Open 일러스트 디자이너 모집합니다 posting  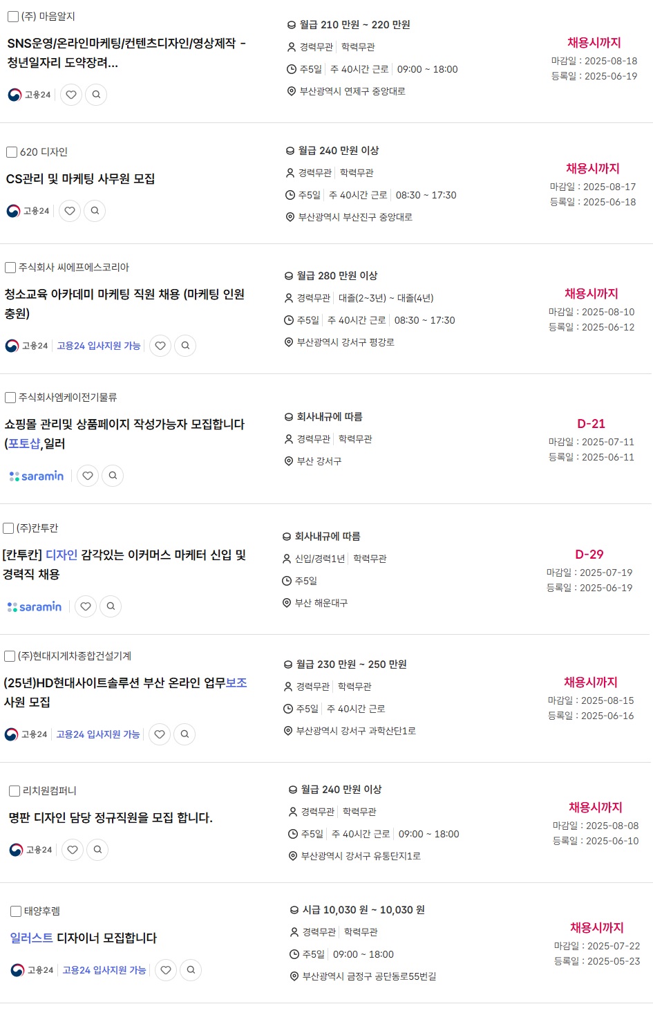(x=84, y=938)
